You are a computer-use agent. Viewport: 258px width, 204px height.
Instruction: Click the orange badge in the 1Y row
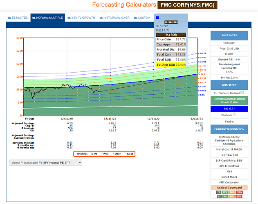point(232,192)
